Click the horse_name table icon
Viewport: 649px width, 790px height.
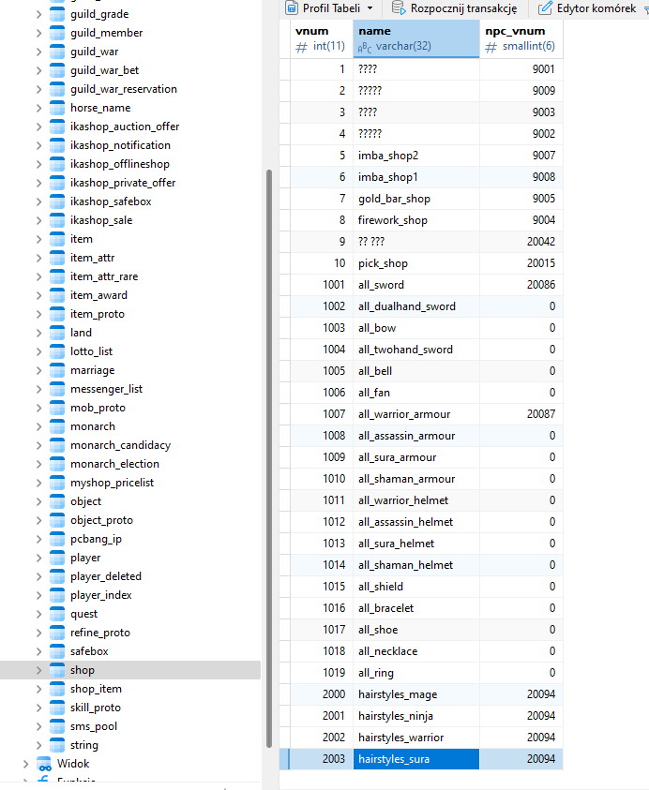click(x=57, y=109)
